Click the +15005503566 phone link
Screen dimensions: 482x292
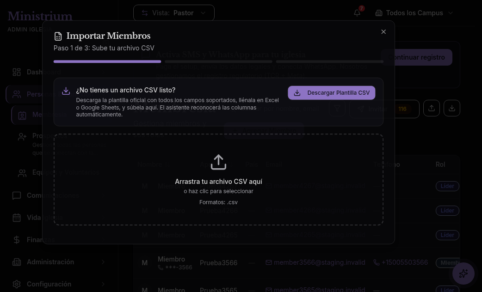tap(405, 262)
